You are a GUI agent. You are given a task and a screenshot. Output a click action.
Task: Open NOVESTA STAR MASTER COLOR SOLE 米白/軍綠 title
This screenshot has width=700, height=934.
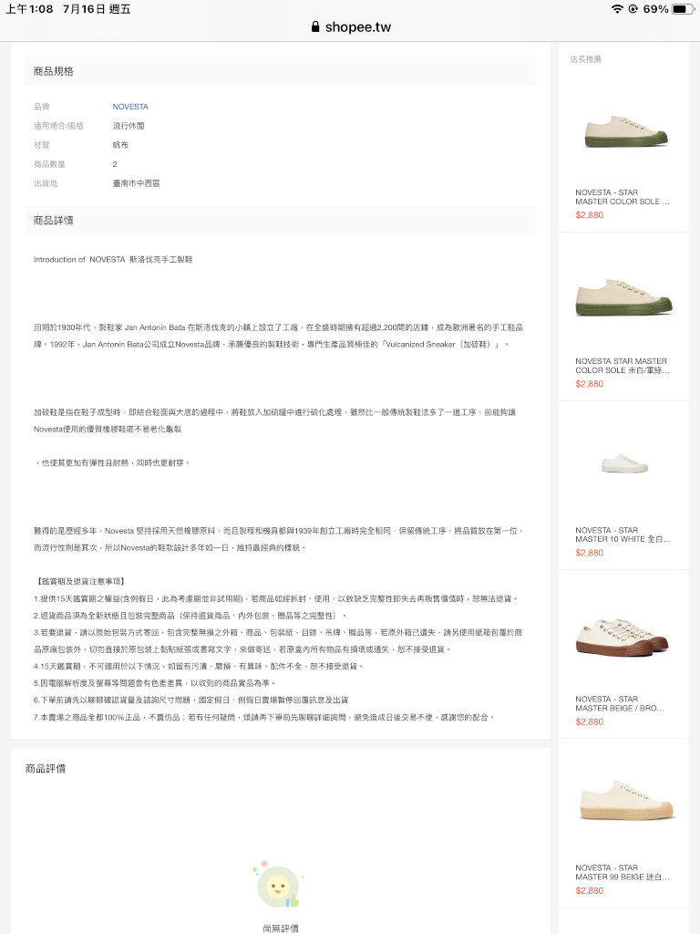click(623, 366)
